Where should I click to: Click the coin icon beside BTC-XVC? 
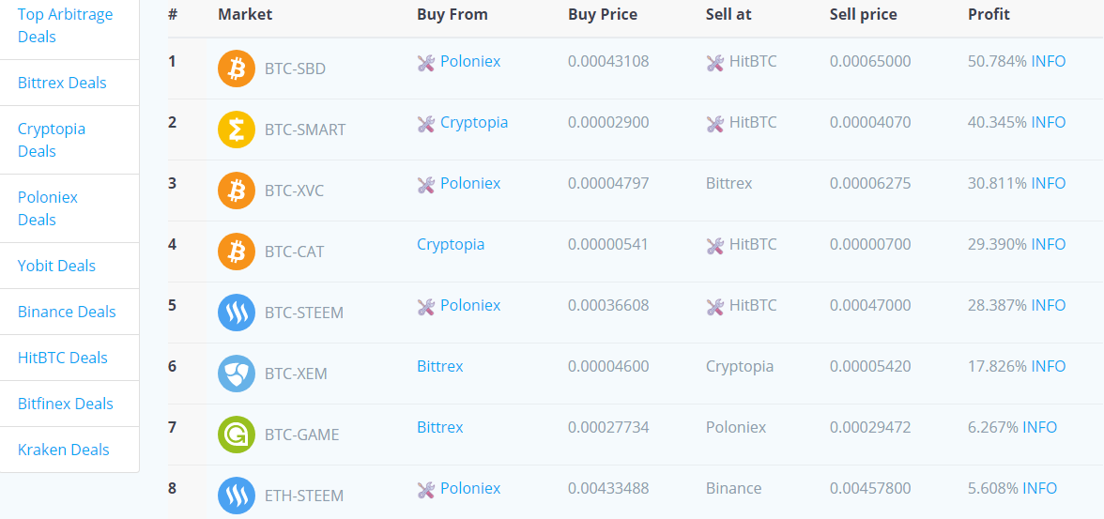237,191
